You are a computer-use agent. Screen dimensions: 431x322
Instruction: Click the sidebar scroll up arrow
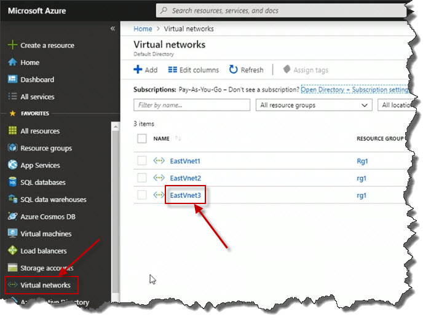[x=116, y=127]
